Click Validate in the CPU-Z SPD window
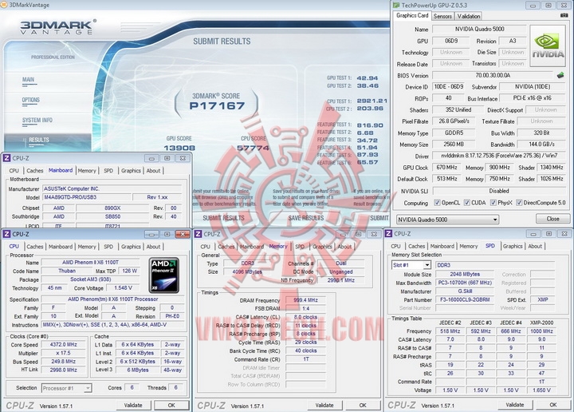The height and width of the screenshot is (412, 574). [515, 405]
